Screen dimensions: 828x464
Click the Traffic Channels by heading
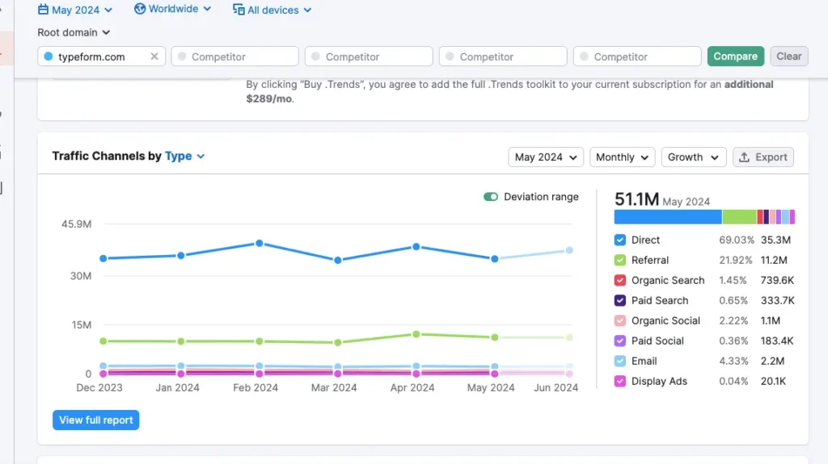106,156
